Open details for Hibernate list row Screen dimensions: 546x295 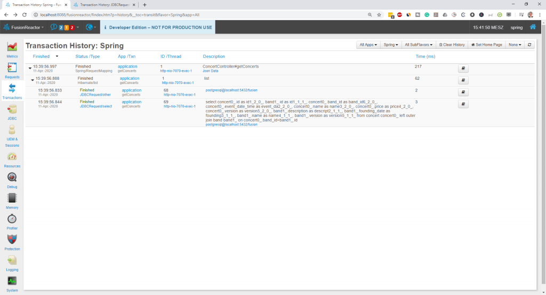[x=463, y=80]
